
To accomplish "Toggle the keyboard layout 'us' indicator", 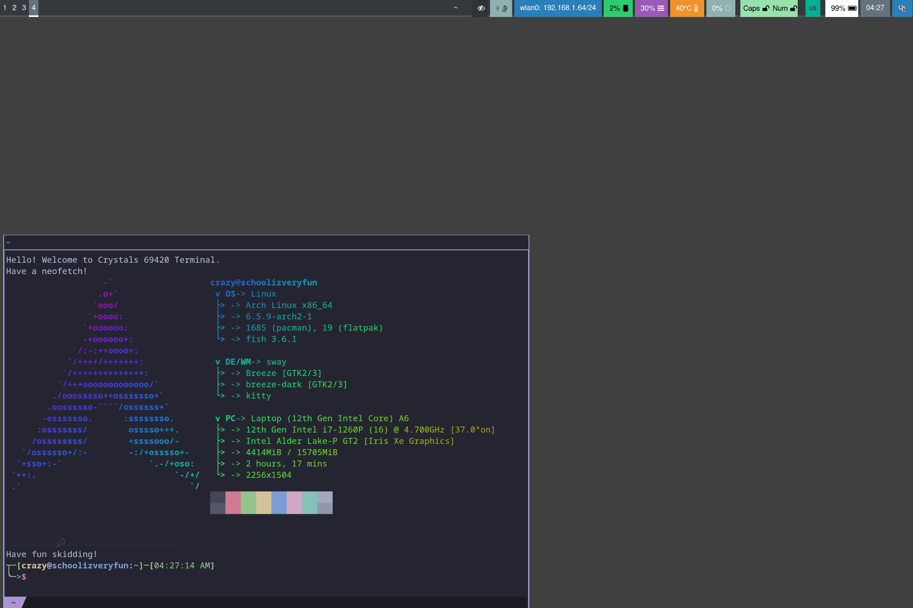I will (813, 7).
